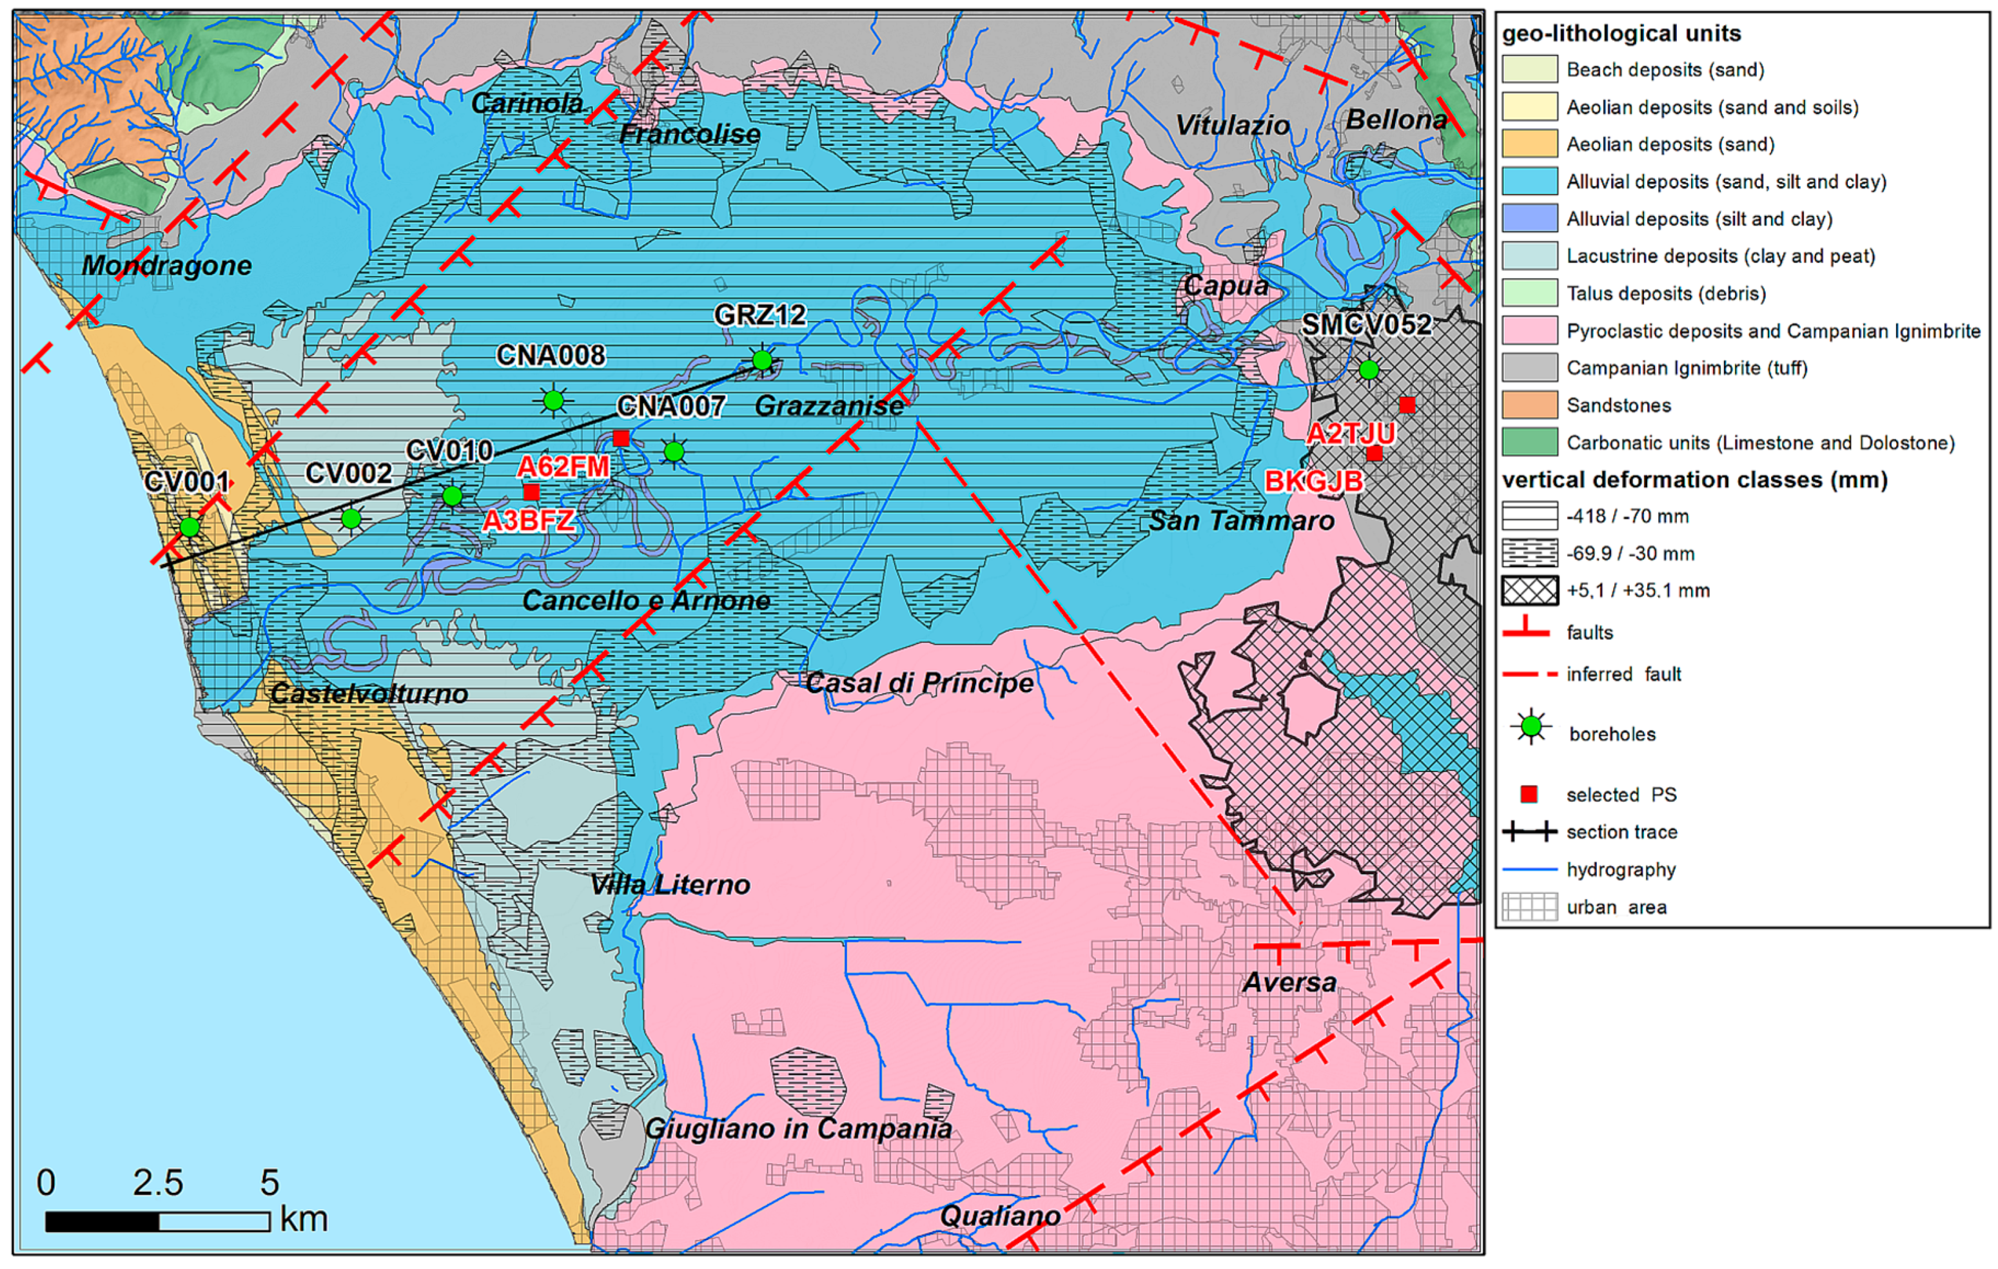Click the CNA008 borehole marker

tap(553, 402)
